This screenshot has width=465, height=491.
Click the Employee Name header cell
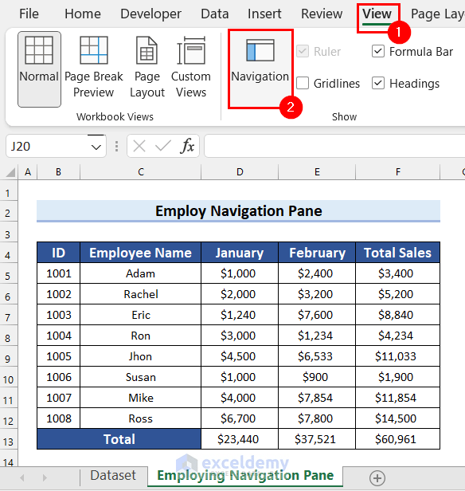(140, 253)
